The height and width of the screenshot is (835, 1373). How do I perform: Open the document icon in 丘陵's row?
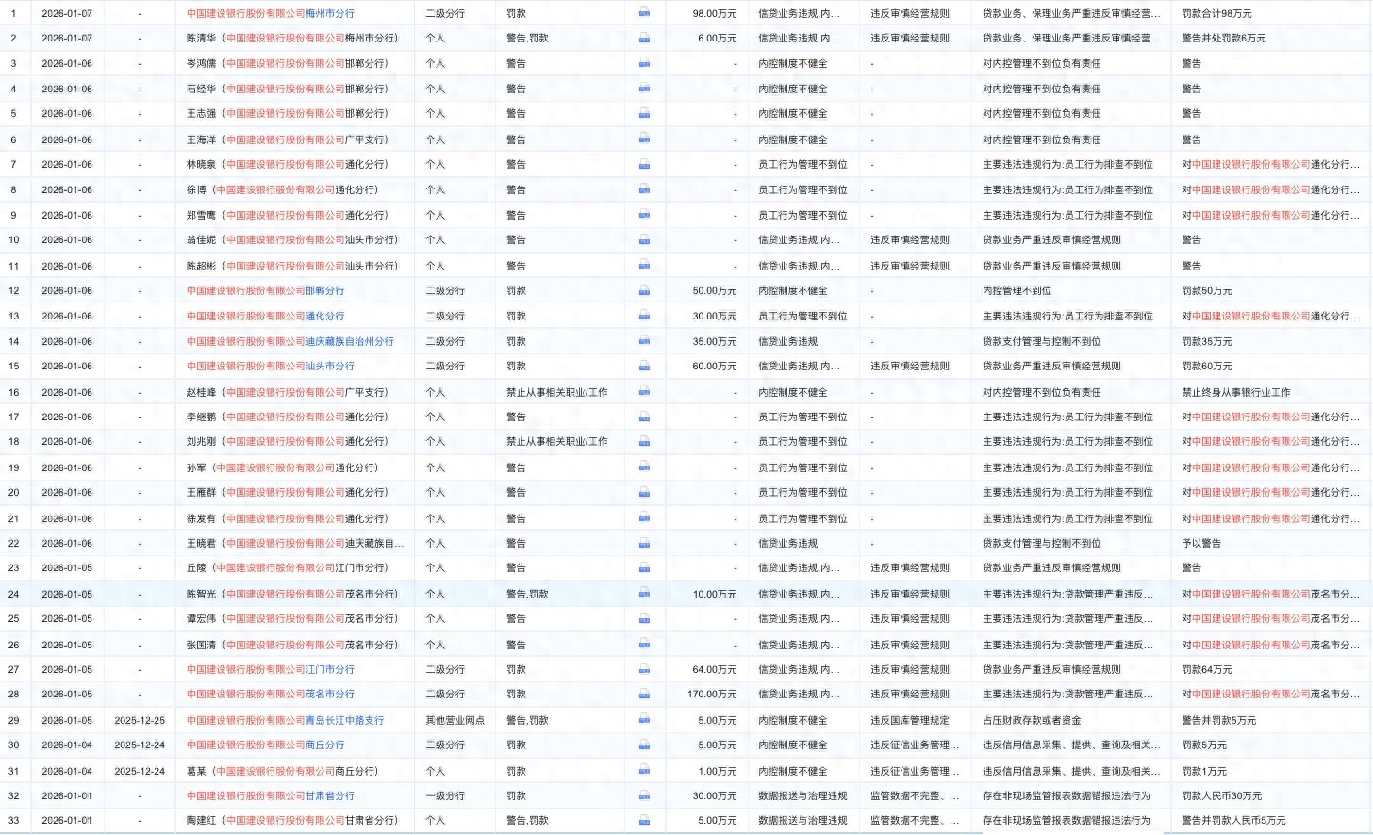[644, 567]
